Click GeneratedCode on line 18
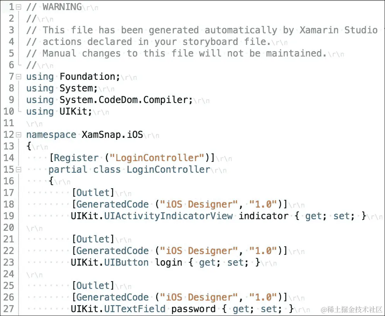This screenshot has width=385, height=316. click(x=113, y=204)
